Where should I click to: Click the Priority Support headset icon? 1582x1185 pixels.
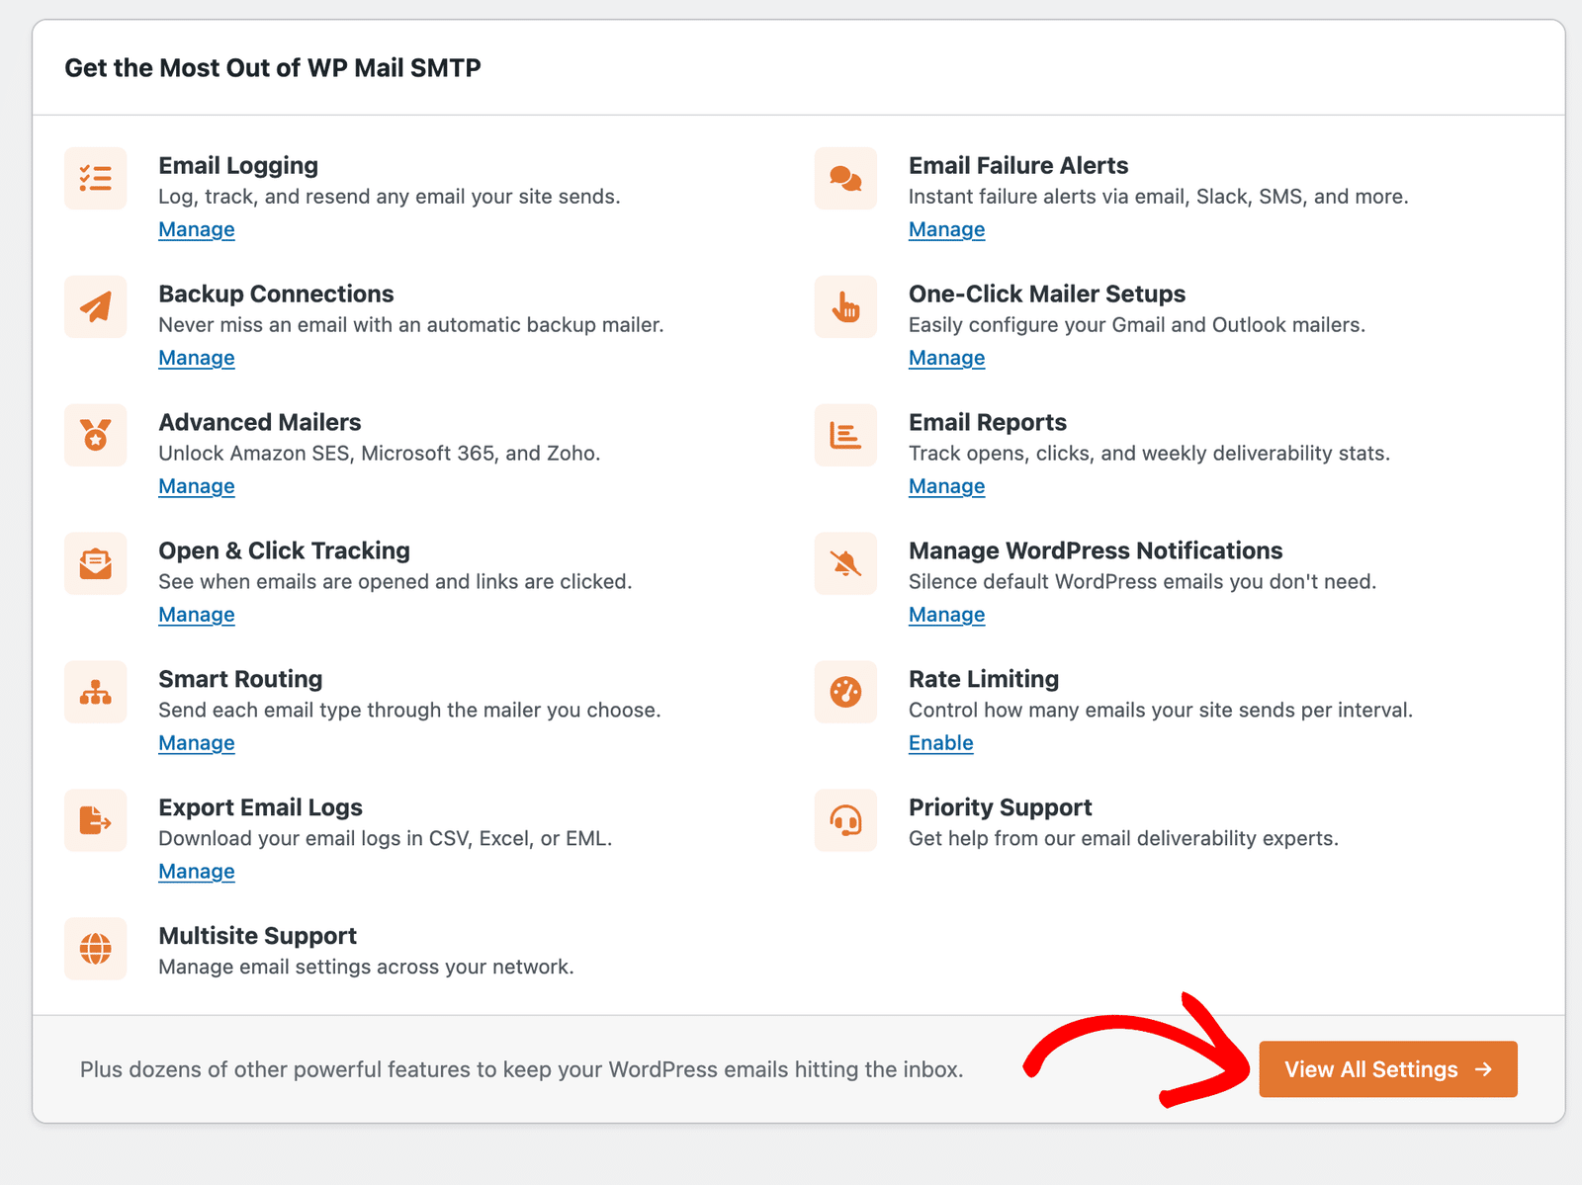[x=845, y=820]
